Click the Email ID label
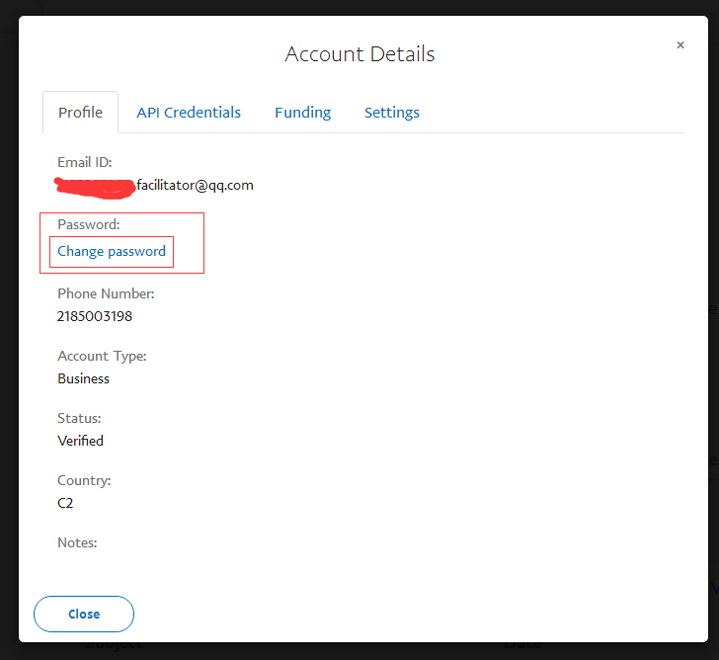This screenshot has width=719, height=660. coord(85,162)
